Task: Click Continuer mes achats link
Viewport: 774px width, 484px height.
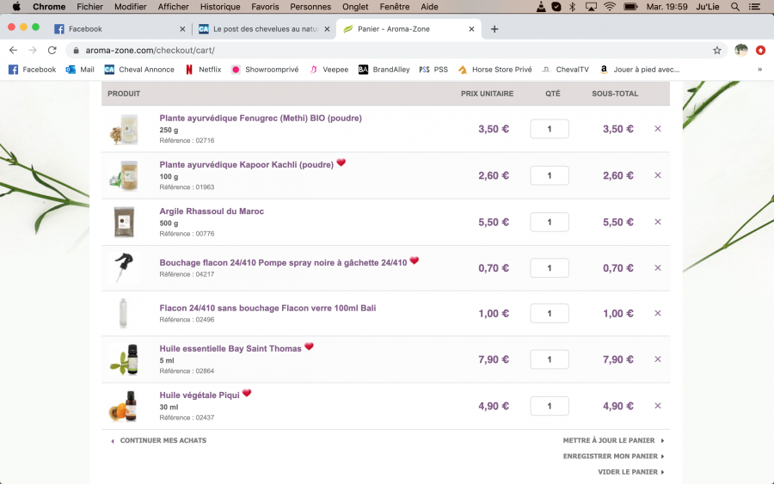Action: pyautogui.click(x=163, y=440)
